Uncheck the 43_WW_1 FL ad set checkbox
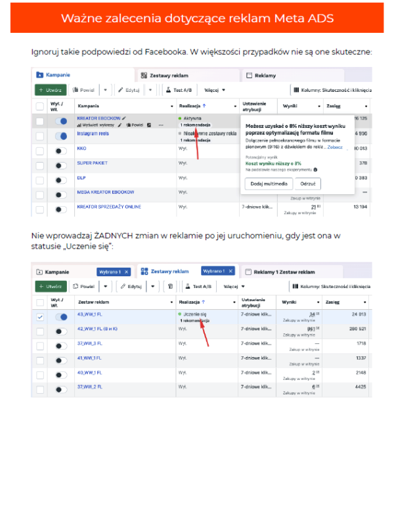This screenshot has height=525, width=394. coord(40,317)
